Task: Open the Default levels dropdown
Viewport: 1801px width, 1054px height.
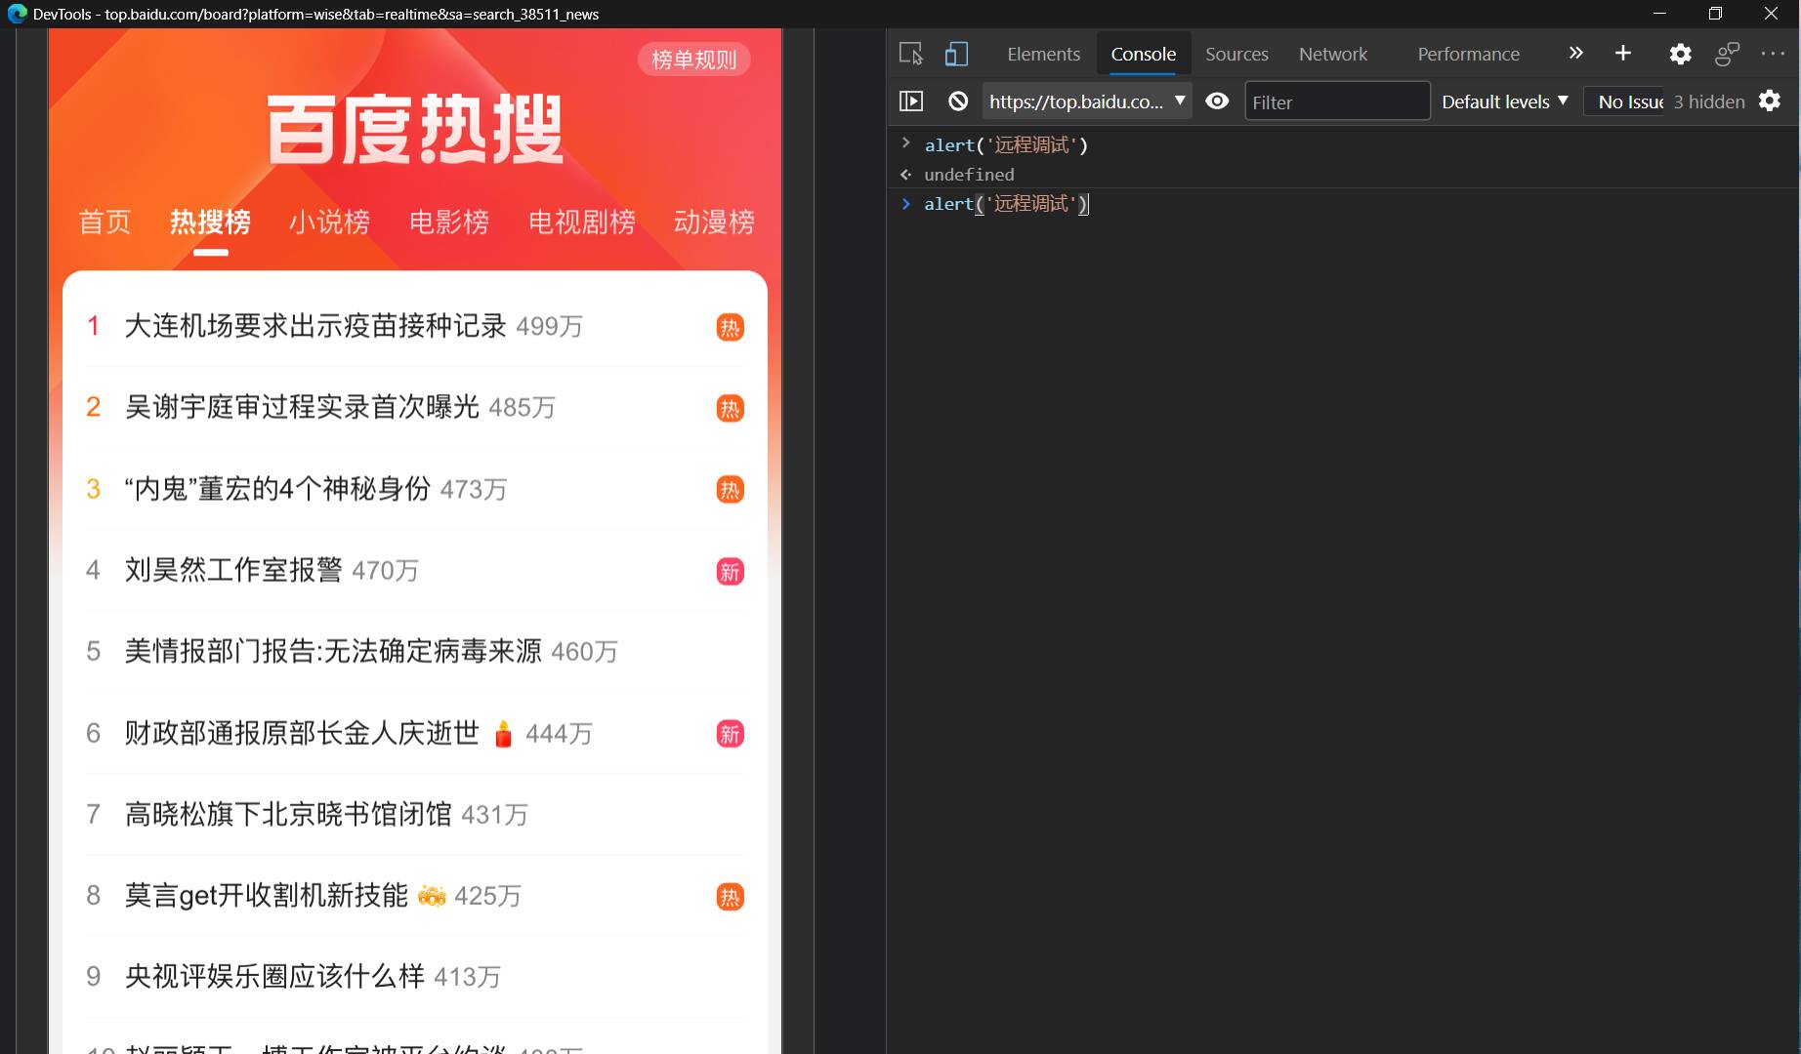Action: (x=1504, y=101)
